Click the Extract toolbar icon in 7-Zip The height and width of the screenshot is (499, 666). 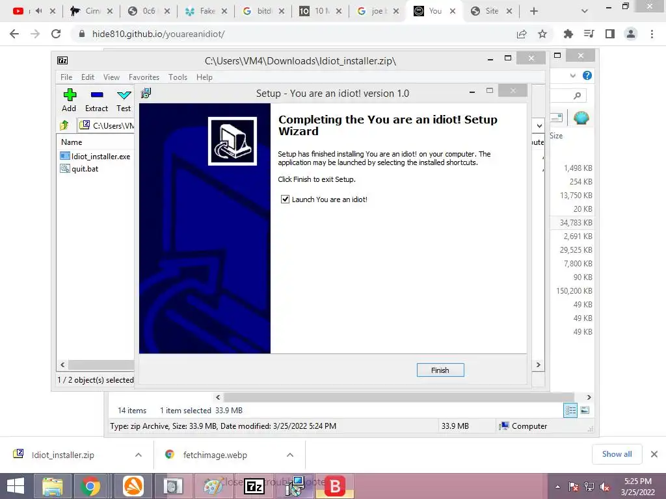click(x=96, y=100)
